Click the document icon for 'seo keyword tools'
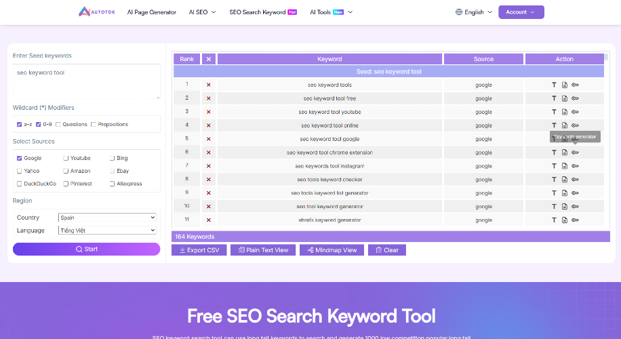The image size is (621, 339). 564,85
